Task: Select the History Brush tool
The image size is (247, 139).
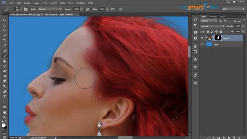Action: point(5,66)
